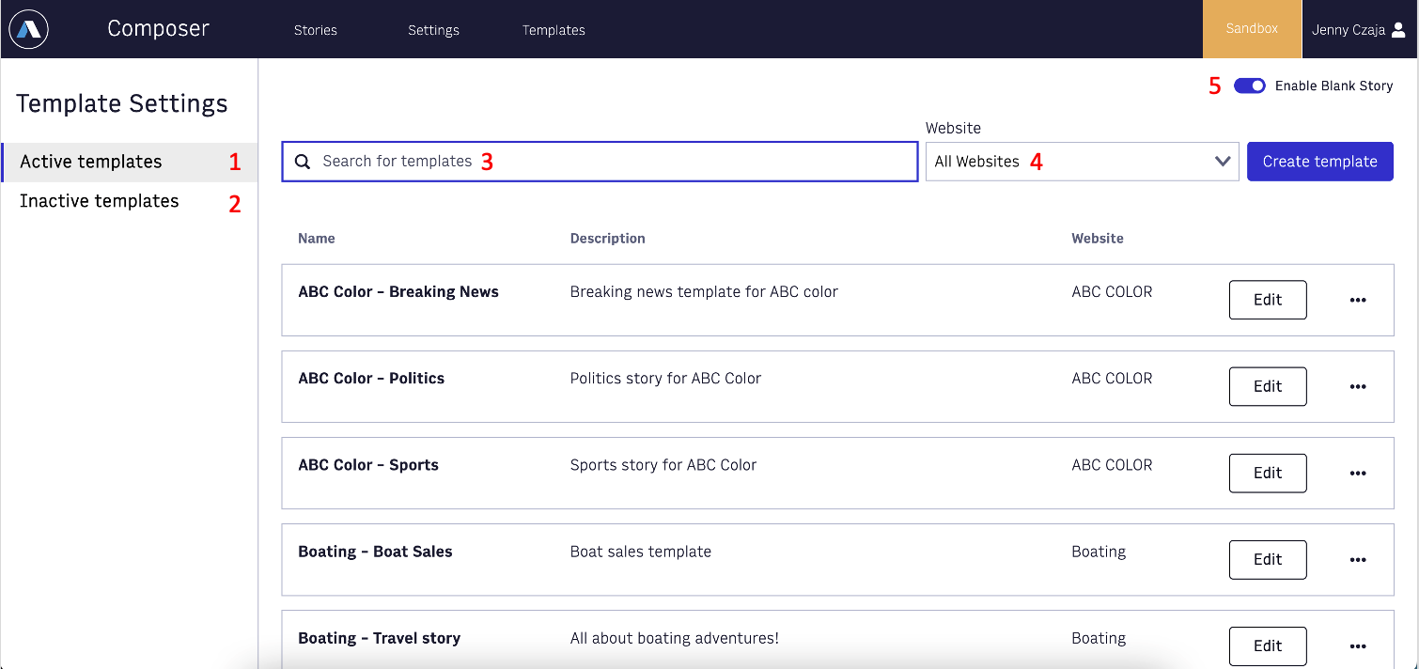Image resolution: width=1419 pixels, height=669 pixels.
Task: Click the Description column header
Action: [x=608, y=239]
